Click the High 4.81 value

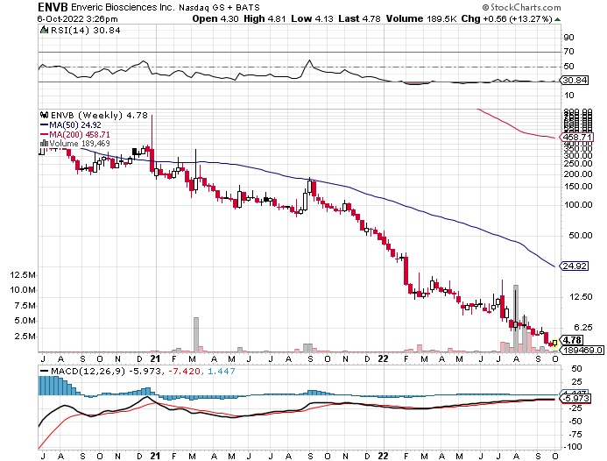[x=265, y=18]
